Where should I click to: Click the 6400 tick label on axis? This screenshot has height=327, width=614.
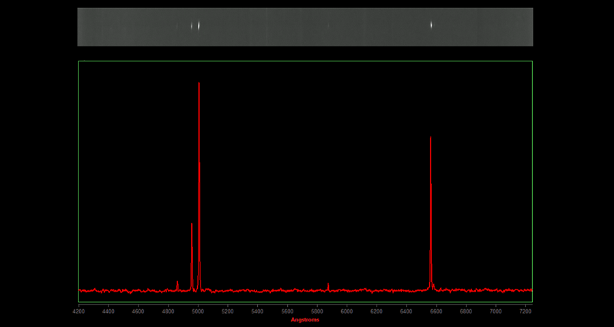click(406, 311)
